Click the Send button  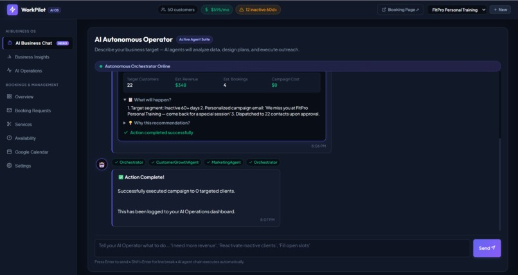click(487, 248)
